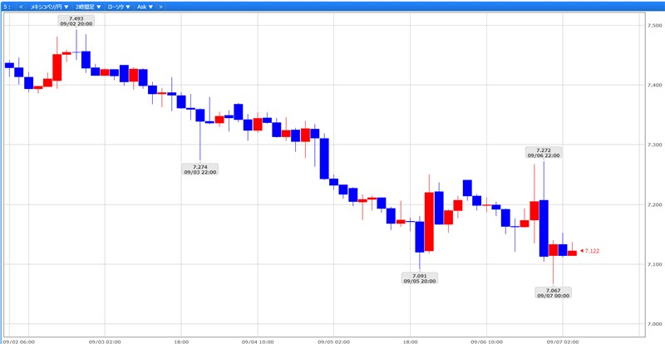The image size is (665, 344).
Task: Click the chart number 5 label
Action: [6, 6]
